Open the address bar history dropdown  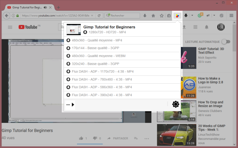click(92, 16)
